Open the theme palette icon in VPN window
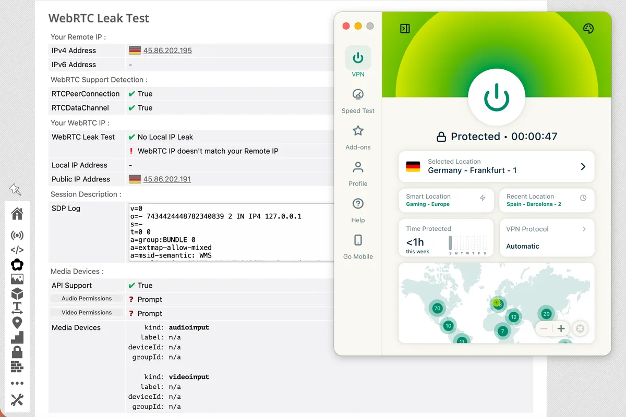 (x=588, y=29)
